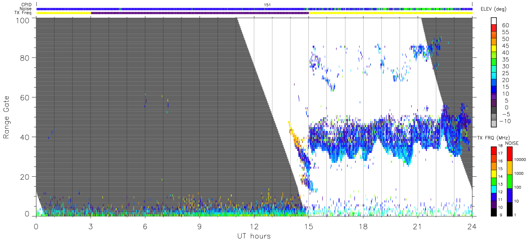Pick the black bottom segment of TX FRQ bar
This screenshot has width=531, height=245.
(494, 212)
